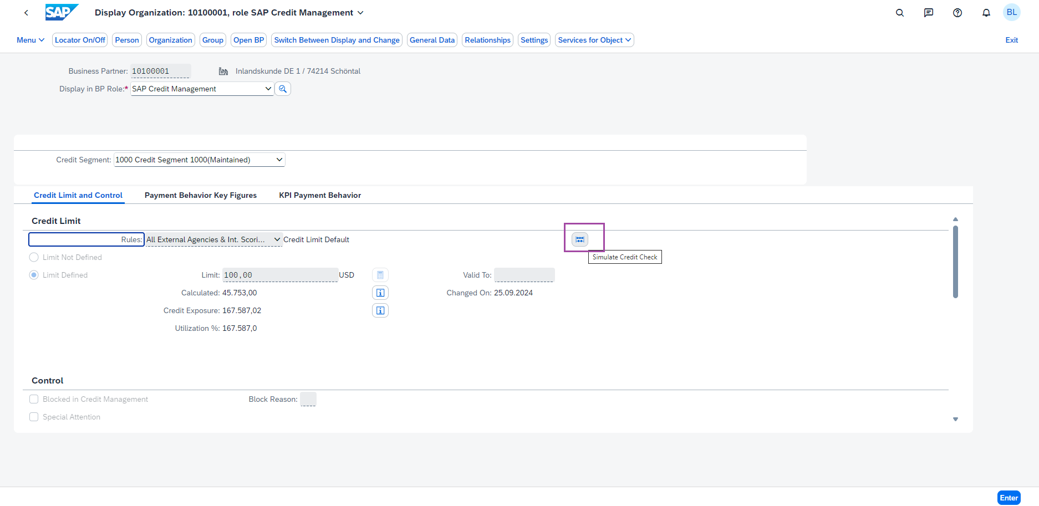Go back with the left arrow
1039x506 pixels.
[26, 13]
